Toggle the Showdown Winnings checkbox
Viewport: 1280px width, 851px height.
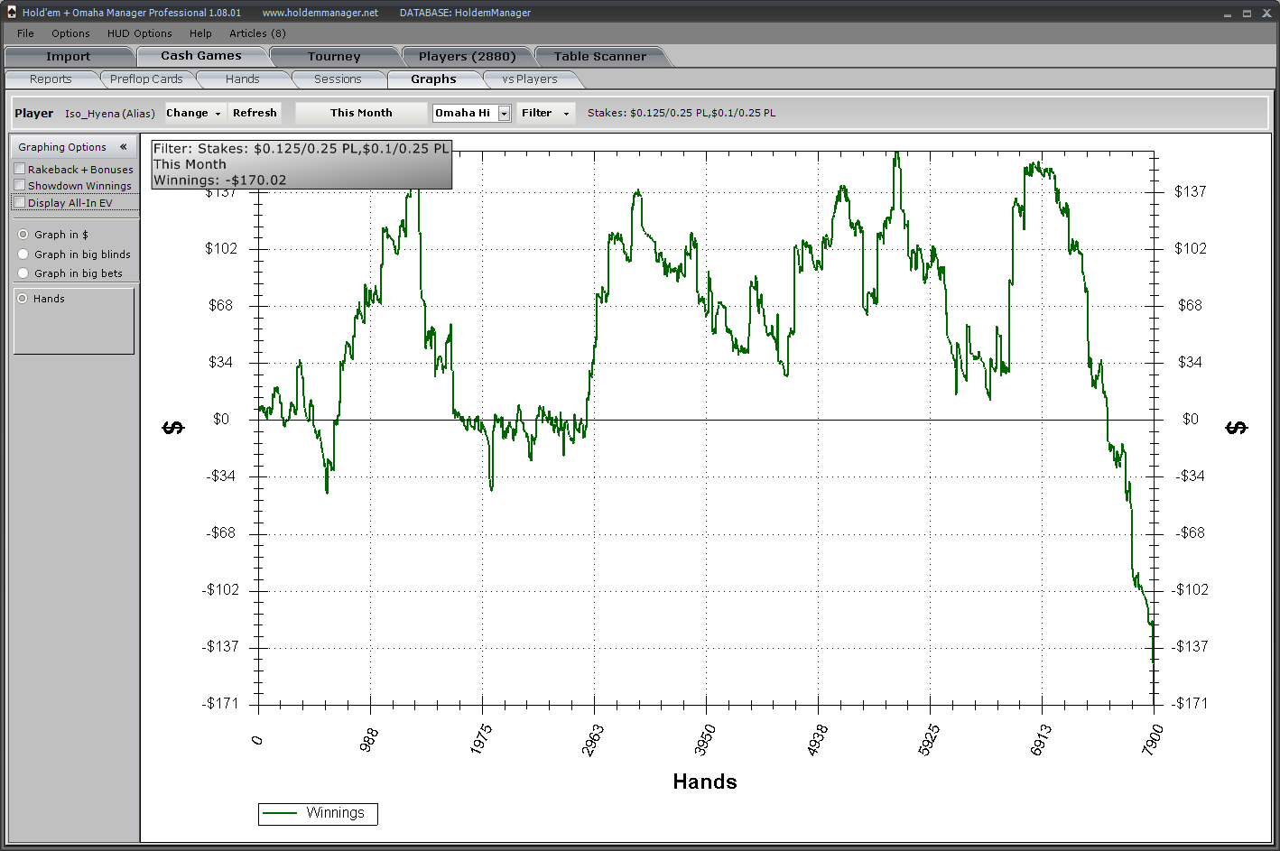(20, 185)
